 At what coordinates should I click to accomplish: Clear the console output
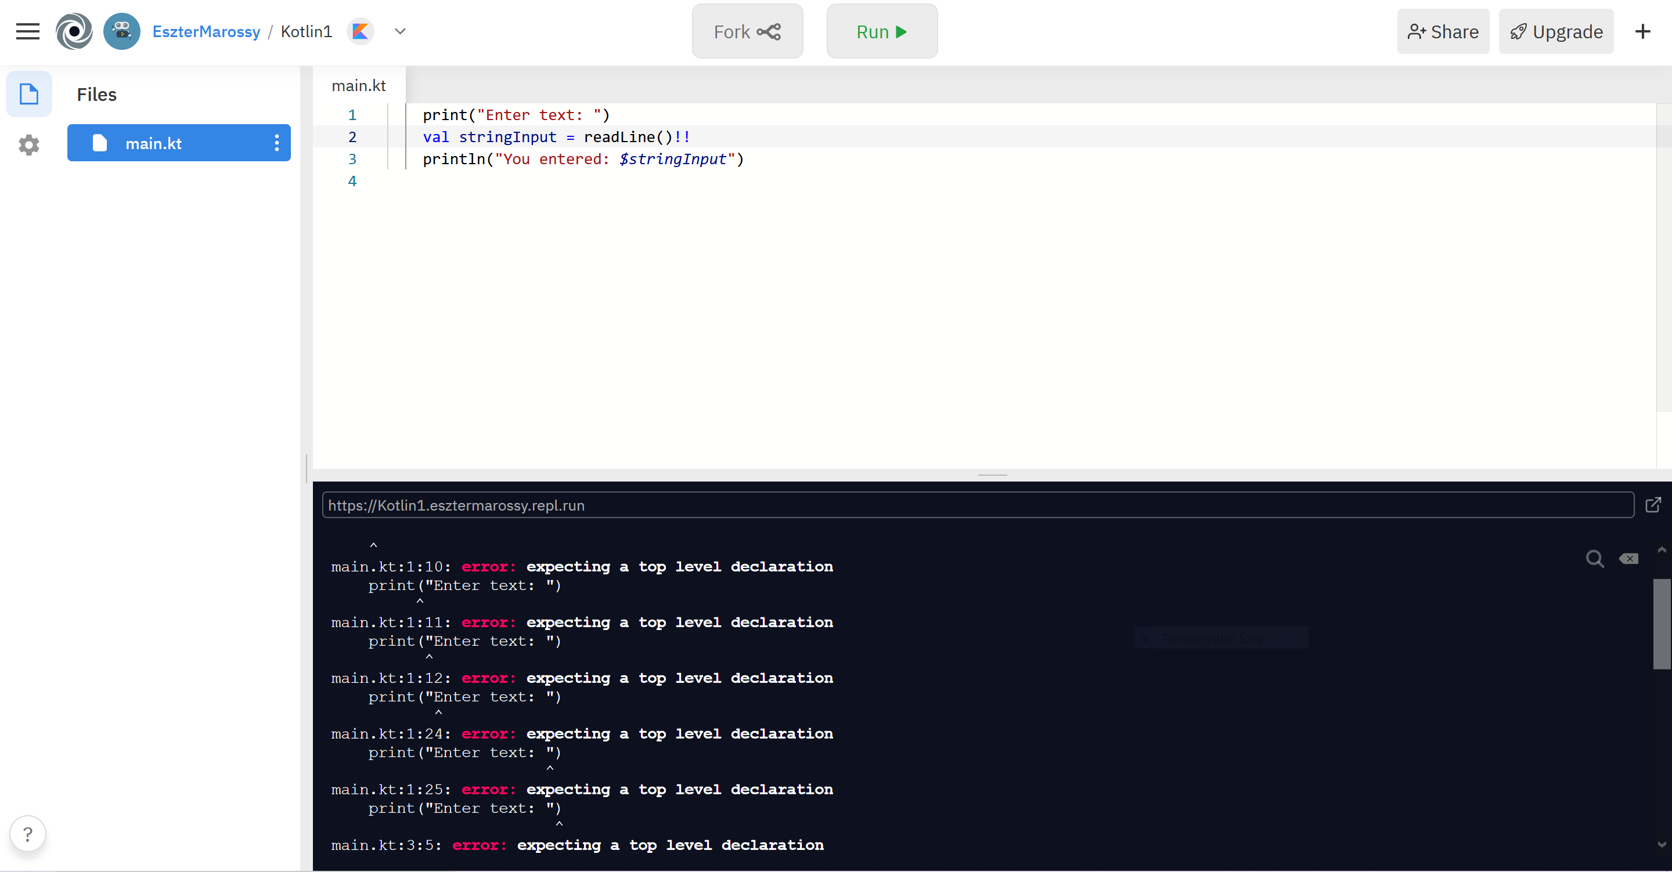coord(1628,559)
